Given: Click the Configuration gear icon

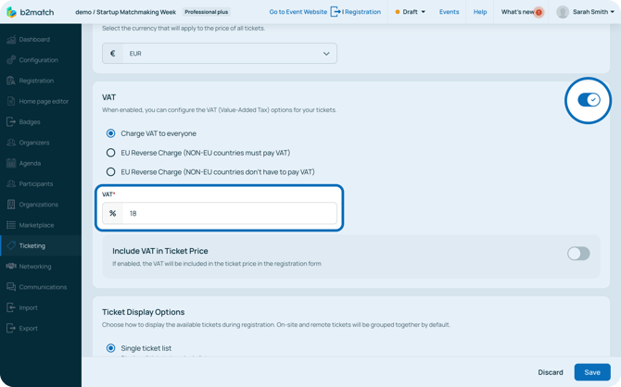Looking at the screenshot, I should click(x=11, y=60).
